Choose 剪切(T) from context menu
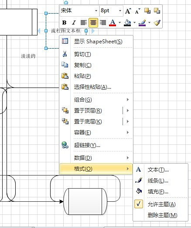The width and height of the screenshot is (191, 228). [x=96, y=54]
